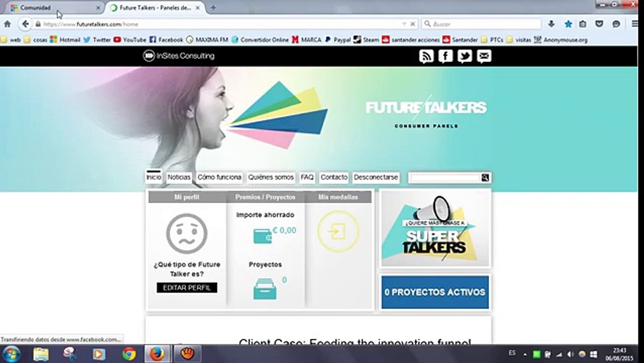
Task: Go to Firefox home button
Action: click(x=7, y=24)
